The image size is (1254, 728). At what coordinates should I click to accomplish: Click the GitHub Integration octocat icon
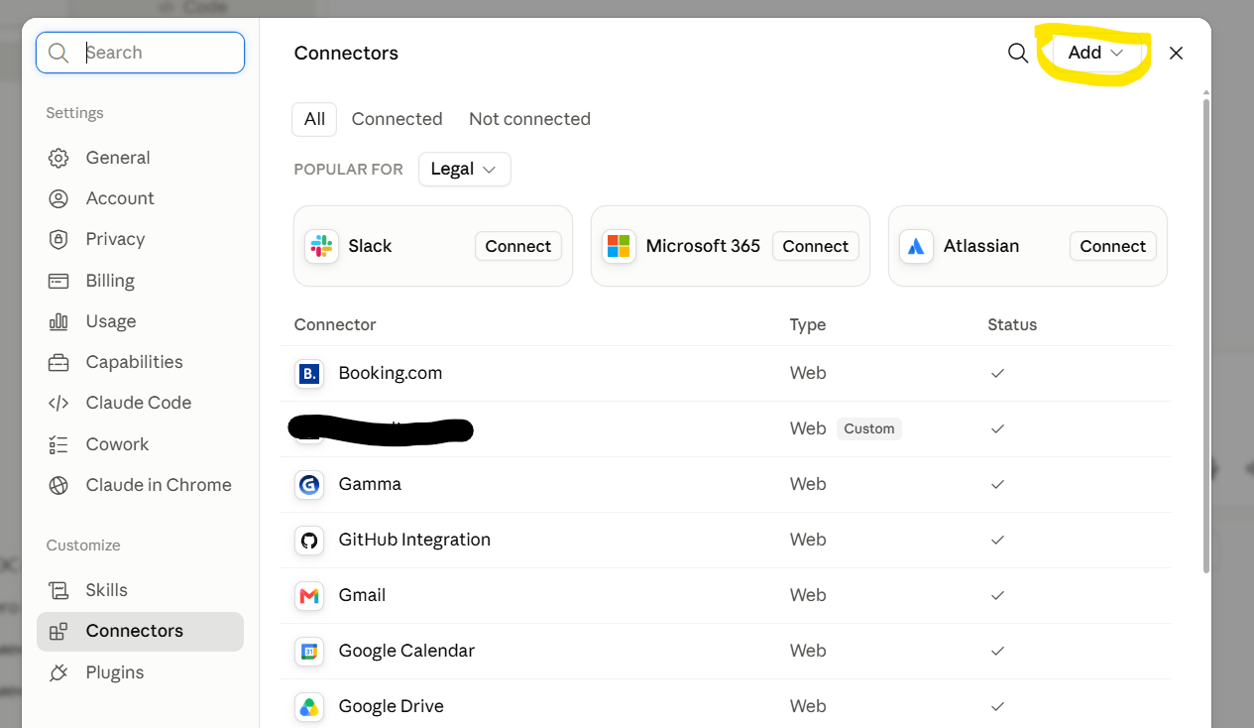pos(309,541)
